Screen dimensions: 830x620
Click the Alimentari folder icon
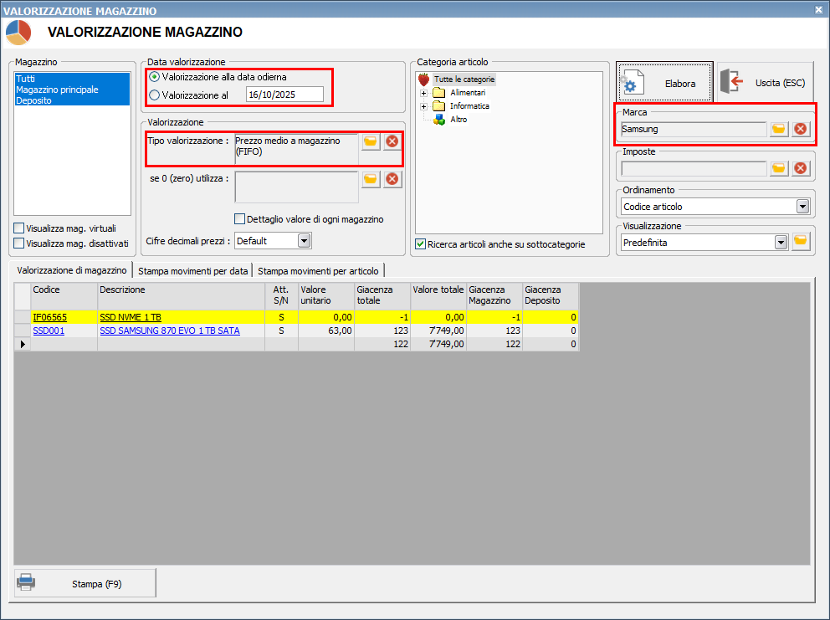(x=438, y=93)
